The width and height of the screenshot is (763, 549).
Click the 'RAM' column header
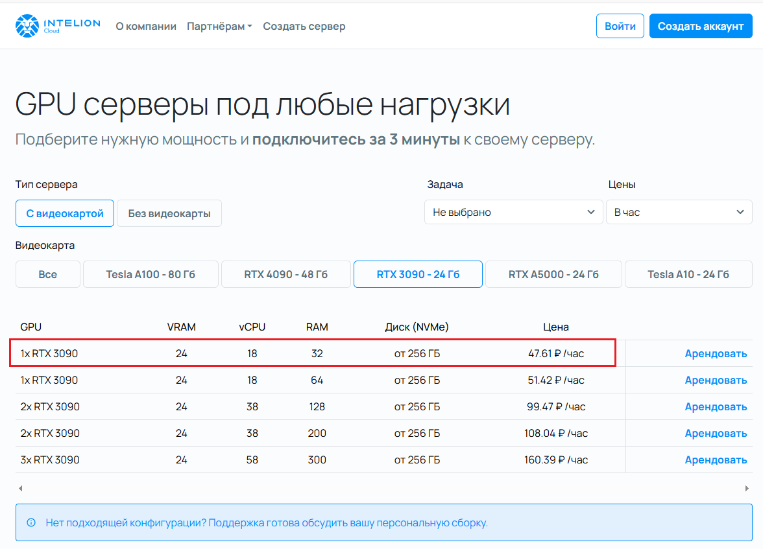pos(317,327)
